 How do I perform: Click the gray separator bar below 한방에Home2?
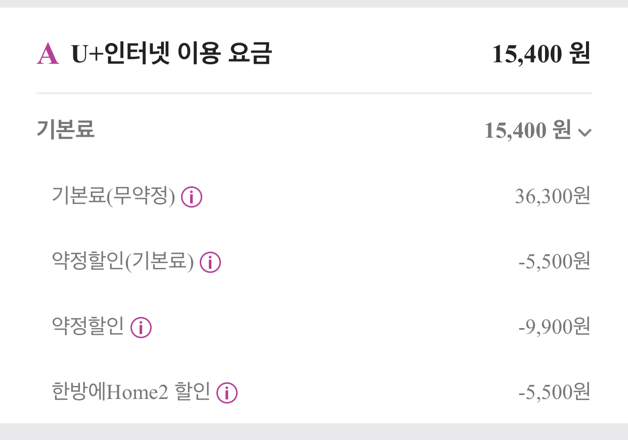coord(313,431)
